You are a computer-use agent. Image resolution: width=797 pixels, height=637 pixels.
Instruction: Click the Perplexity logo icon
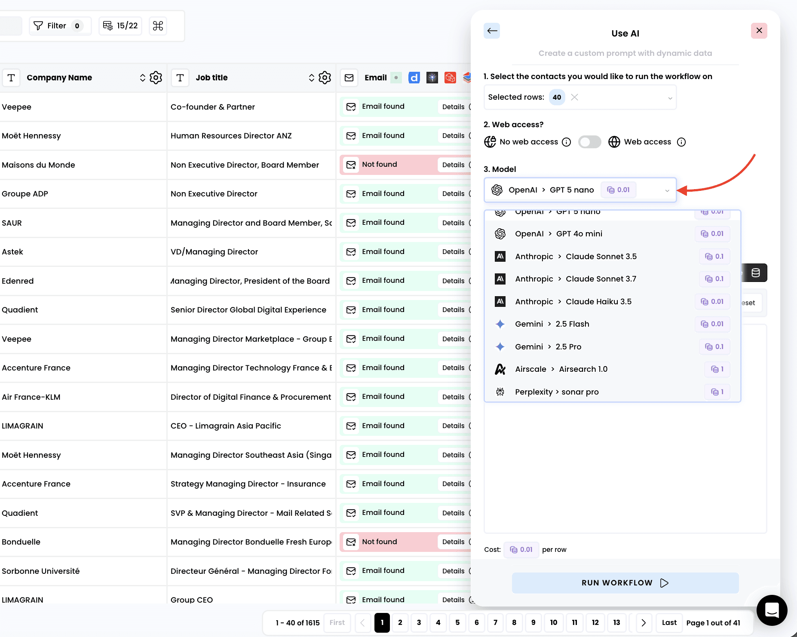(x=500, y=392)
